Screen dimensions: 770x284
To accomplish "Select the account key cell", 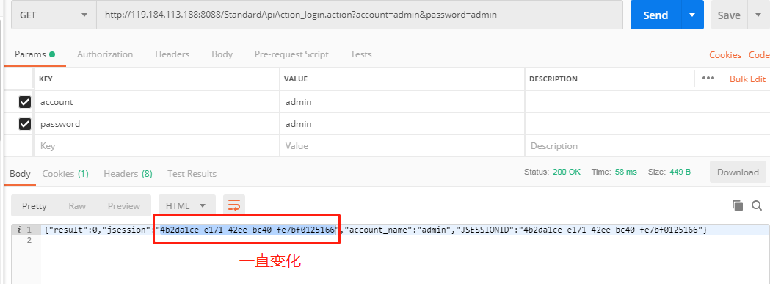I will click(156, 102).
